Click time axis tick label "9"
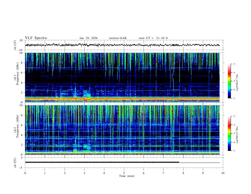 tap(203, 173)
